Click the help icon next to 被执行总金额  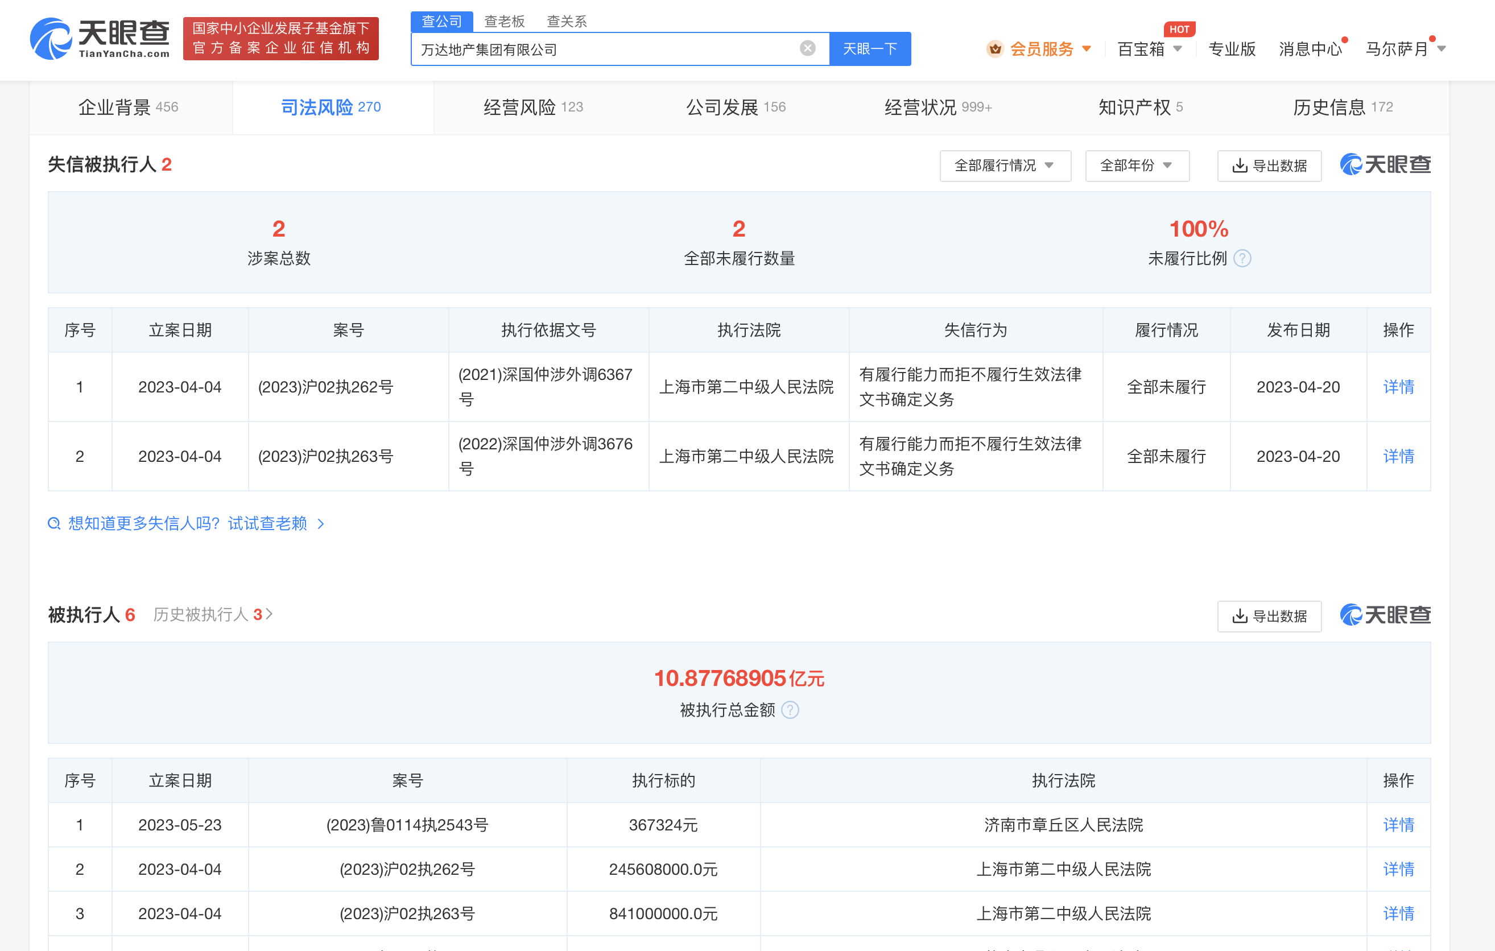click(x=790, y=709)
